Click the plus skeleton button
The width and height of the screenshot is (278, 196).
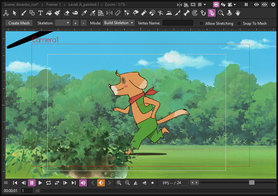click(x=75, y=23)
